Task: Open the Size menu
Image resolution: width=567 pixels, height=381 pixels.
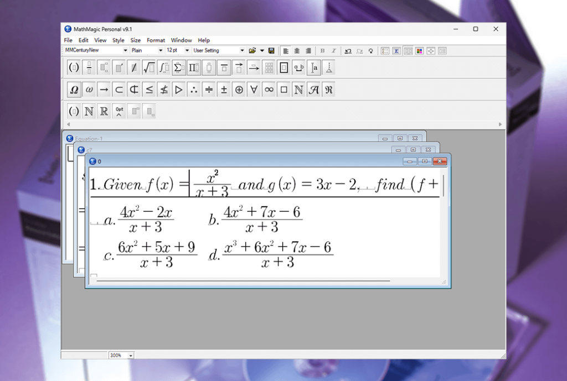Action: 136,40
